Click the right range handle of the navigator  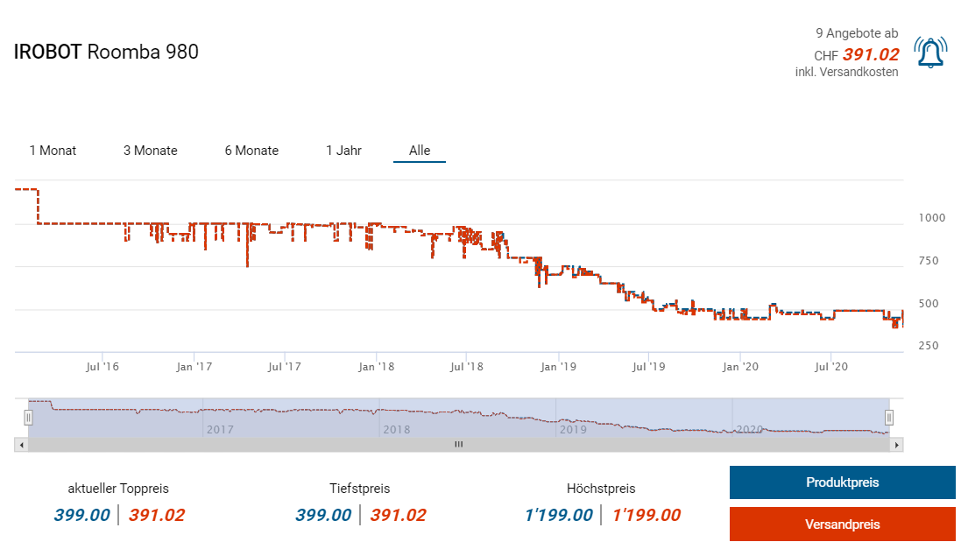(888, 418)
